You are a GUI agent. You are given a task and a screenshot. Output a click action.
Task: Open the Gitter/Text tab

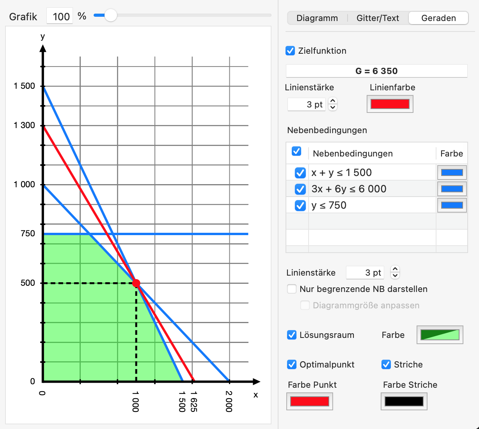377,18
